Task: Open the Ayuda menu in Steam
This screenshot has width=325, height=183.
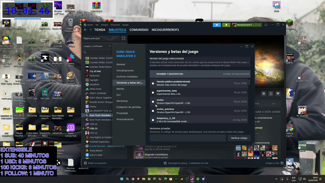Action: click(125, 25)
